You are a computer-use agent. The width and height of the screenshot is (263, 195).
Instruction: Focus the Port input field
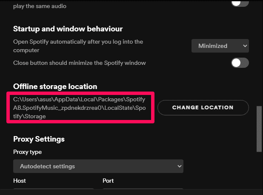pyautogui.click(x=143, y=191)
